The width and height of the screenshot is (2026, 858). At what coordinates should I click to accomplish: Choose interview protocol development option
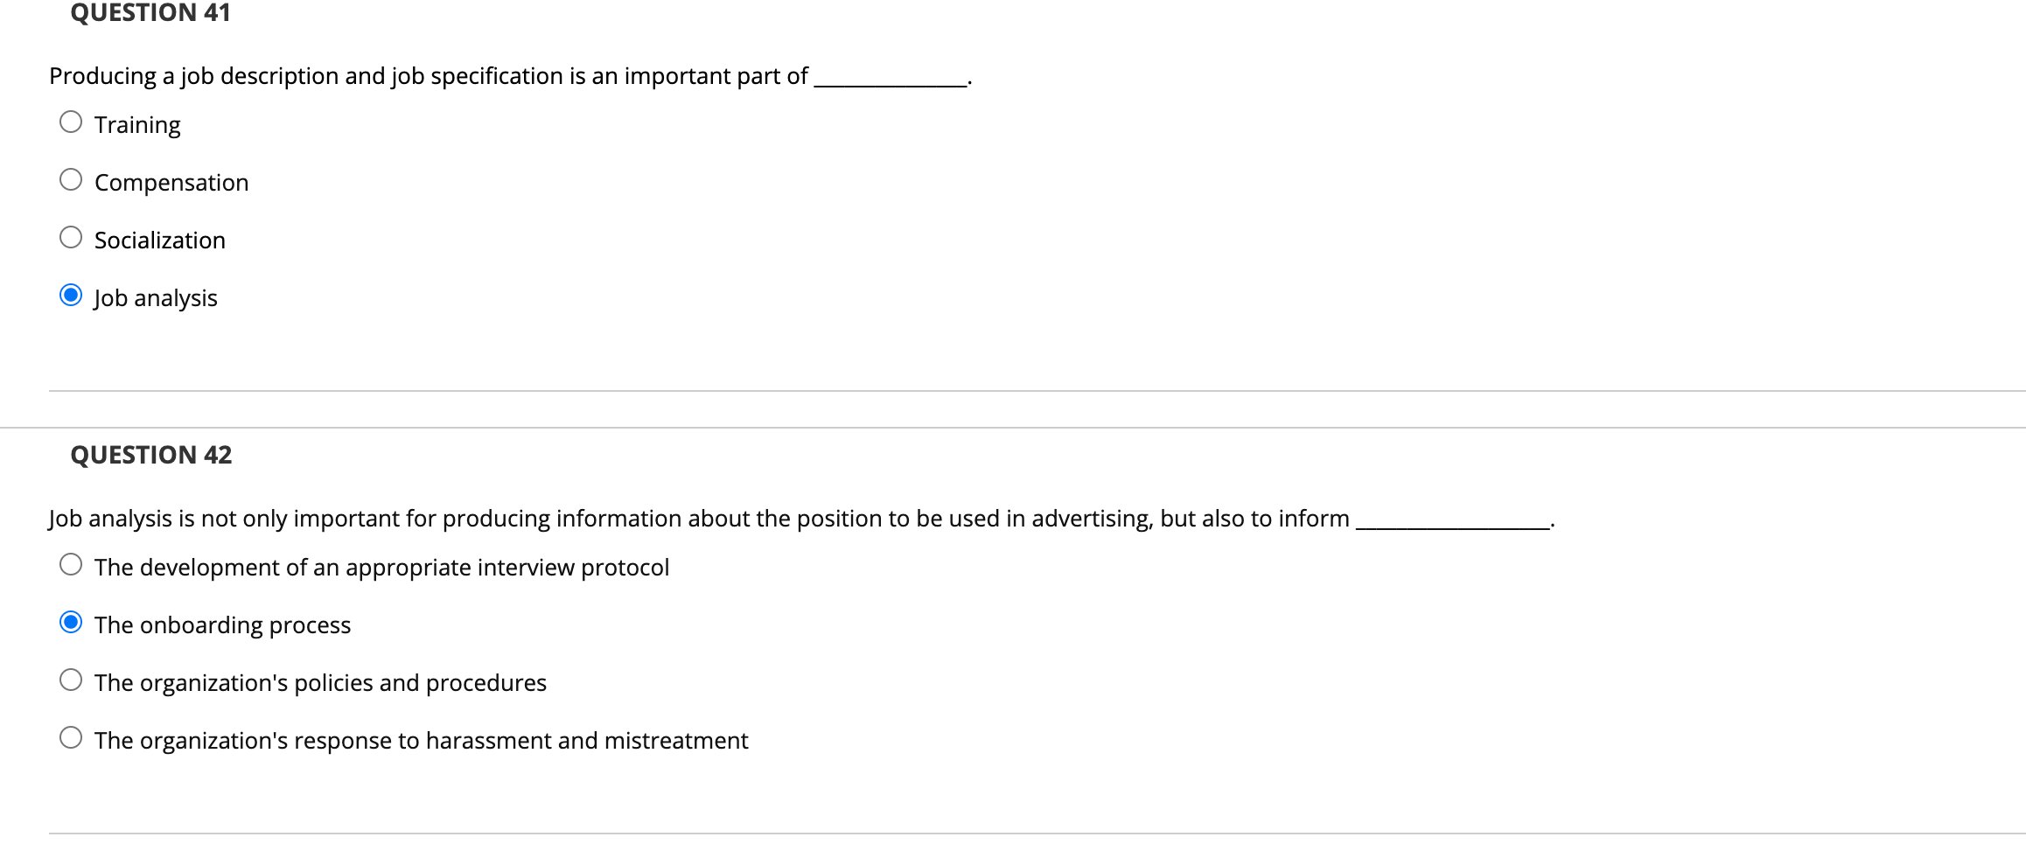point(71,564)
